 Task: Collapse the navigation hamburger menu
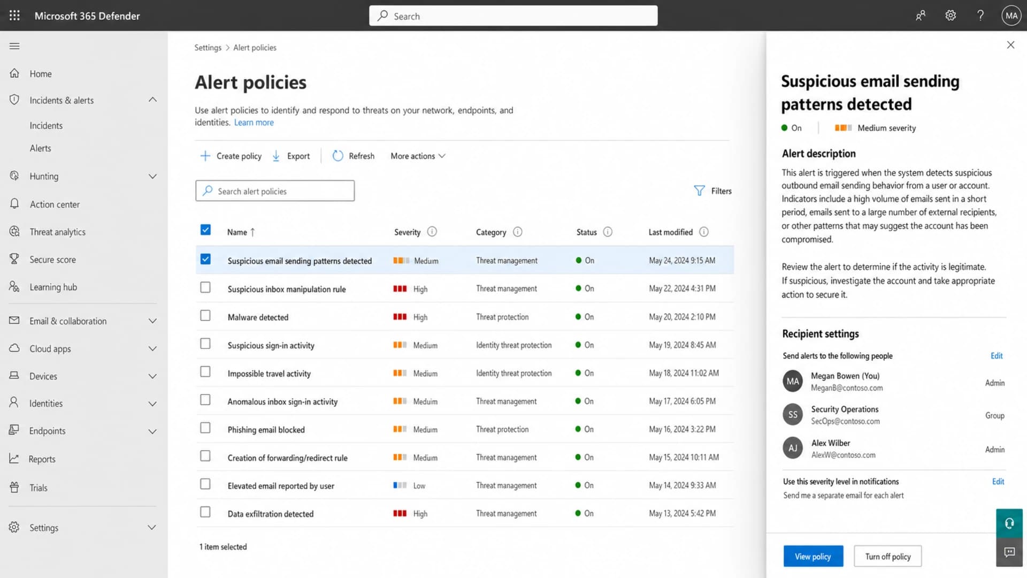pos(14,46)
